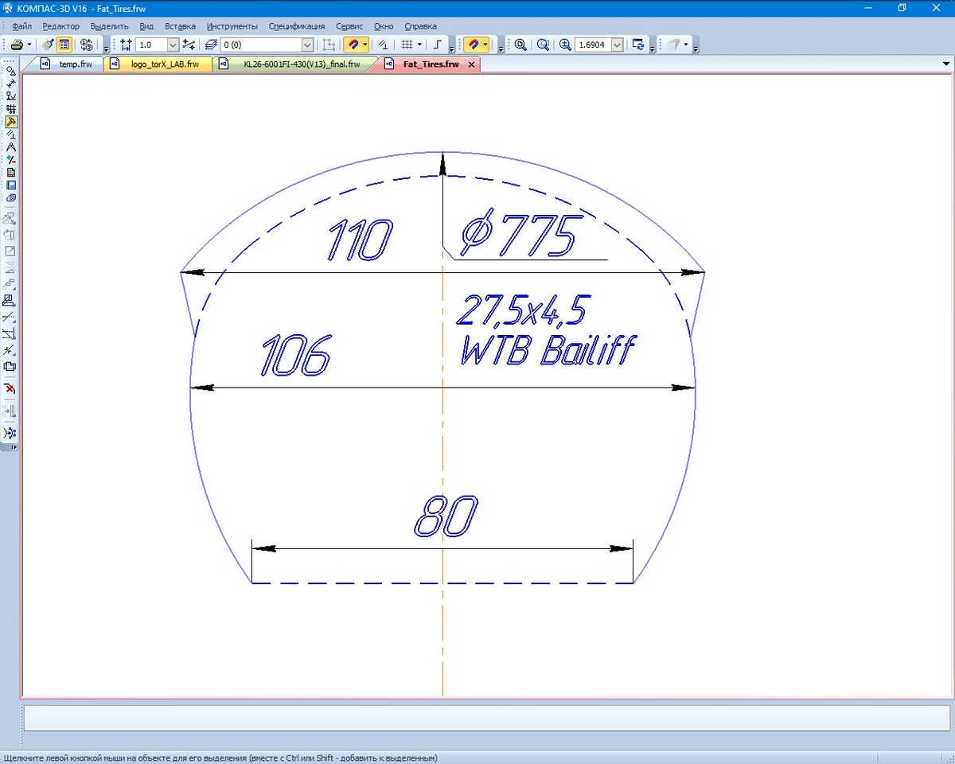Open the Insertions and macro elements icon
The width and height of the screenshot is (955, 764).
pos(11,198)
